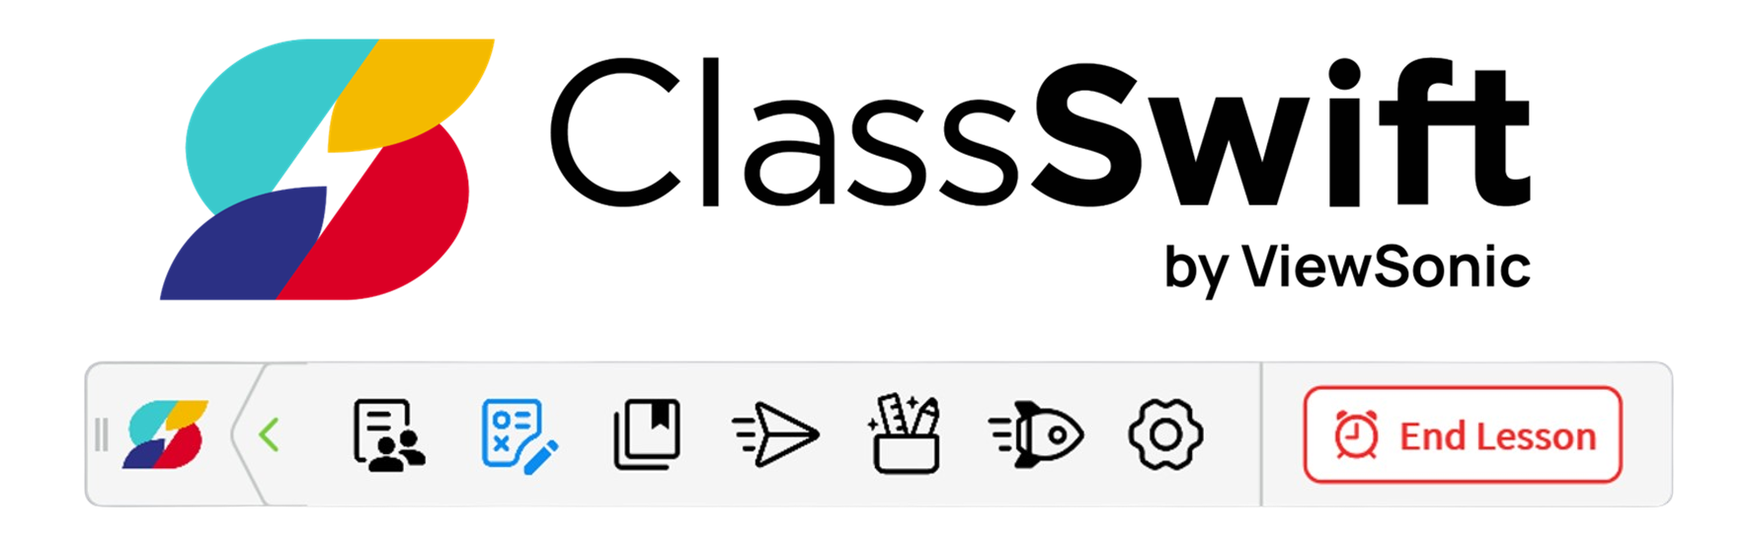
Task: Open the ruler and pencil toolbox icon
Action: pos(905,434)
